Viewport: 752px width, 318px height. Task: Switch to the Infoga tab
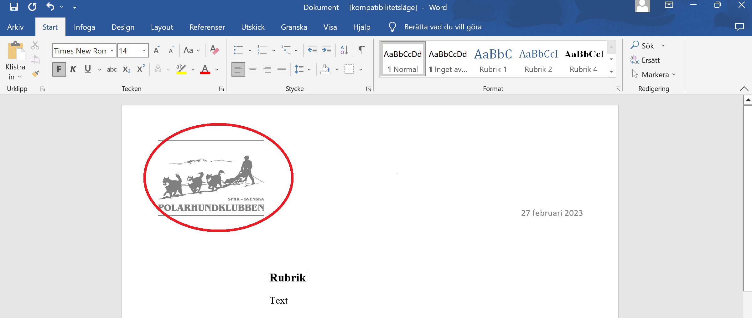84,27
